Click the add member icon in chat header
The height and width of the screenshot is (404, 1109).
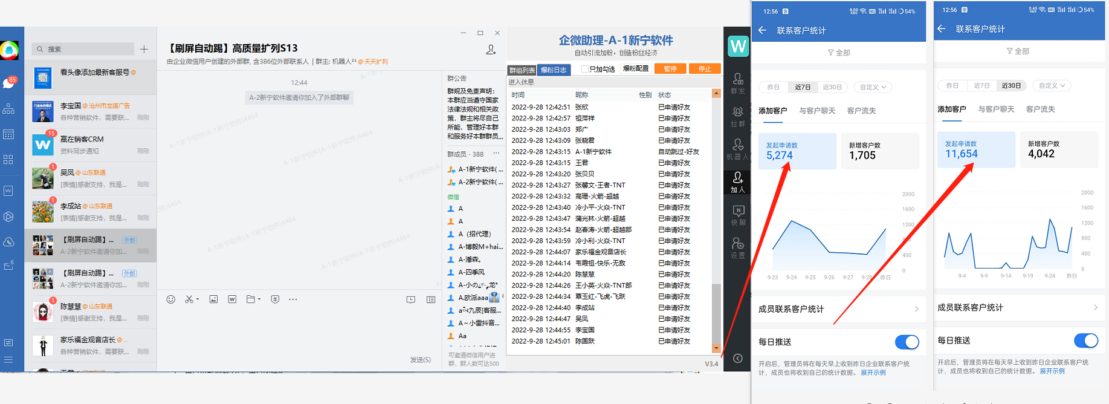(491, 50)
